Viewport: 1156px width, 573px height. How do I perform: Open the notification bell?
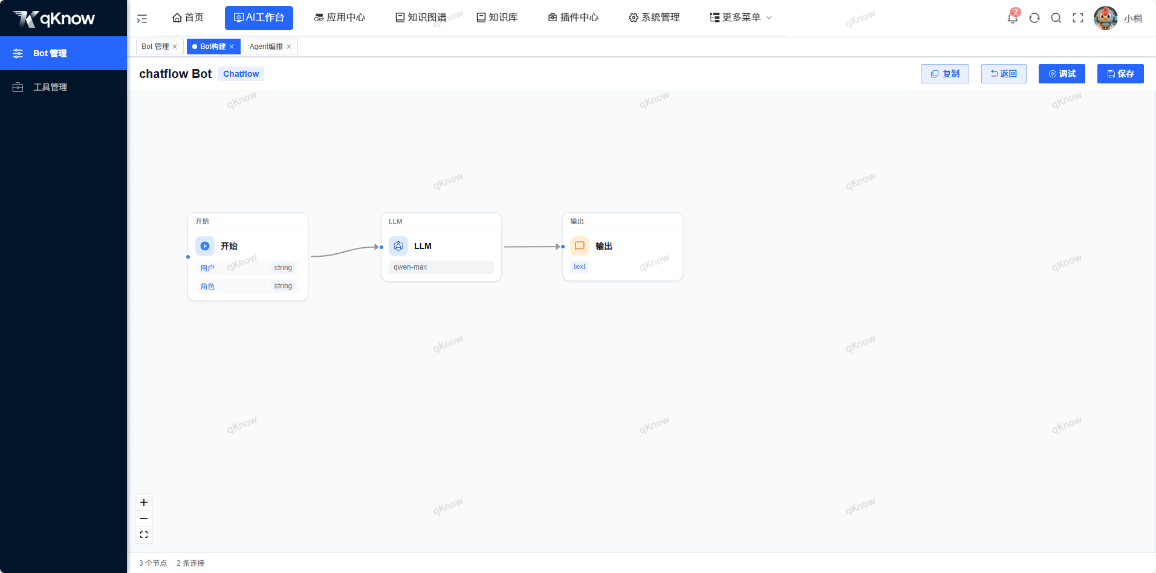1013,18
